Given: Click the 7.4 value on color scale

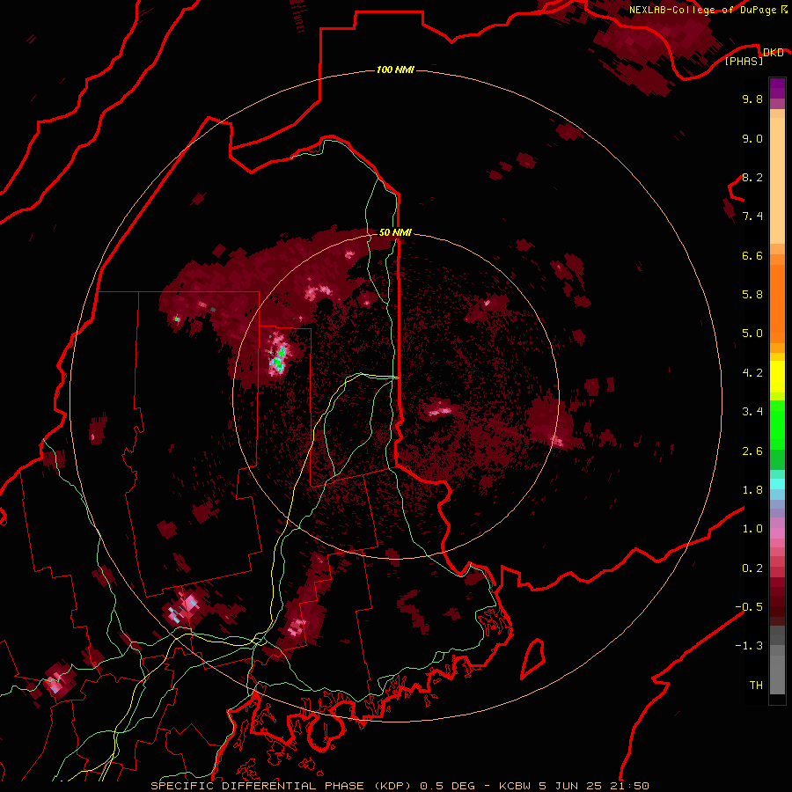Looking at the screenshot, I should tap(752, 216).
